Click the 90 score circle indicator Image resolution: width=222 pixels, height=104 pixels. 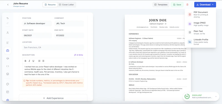point(187,96)
